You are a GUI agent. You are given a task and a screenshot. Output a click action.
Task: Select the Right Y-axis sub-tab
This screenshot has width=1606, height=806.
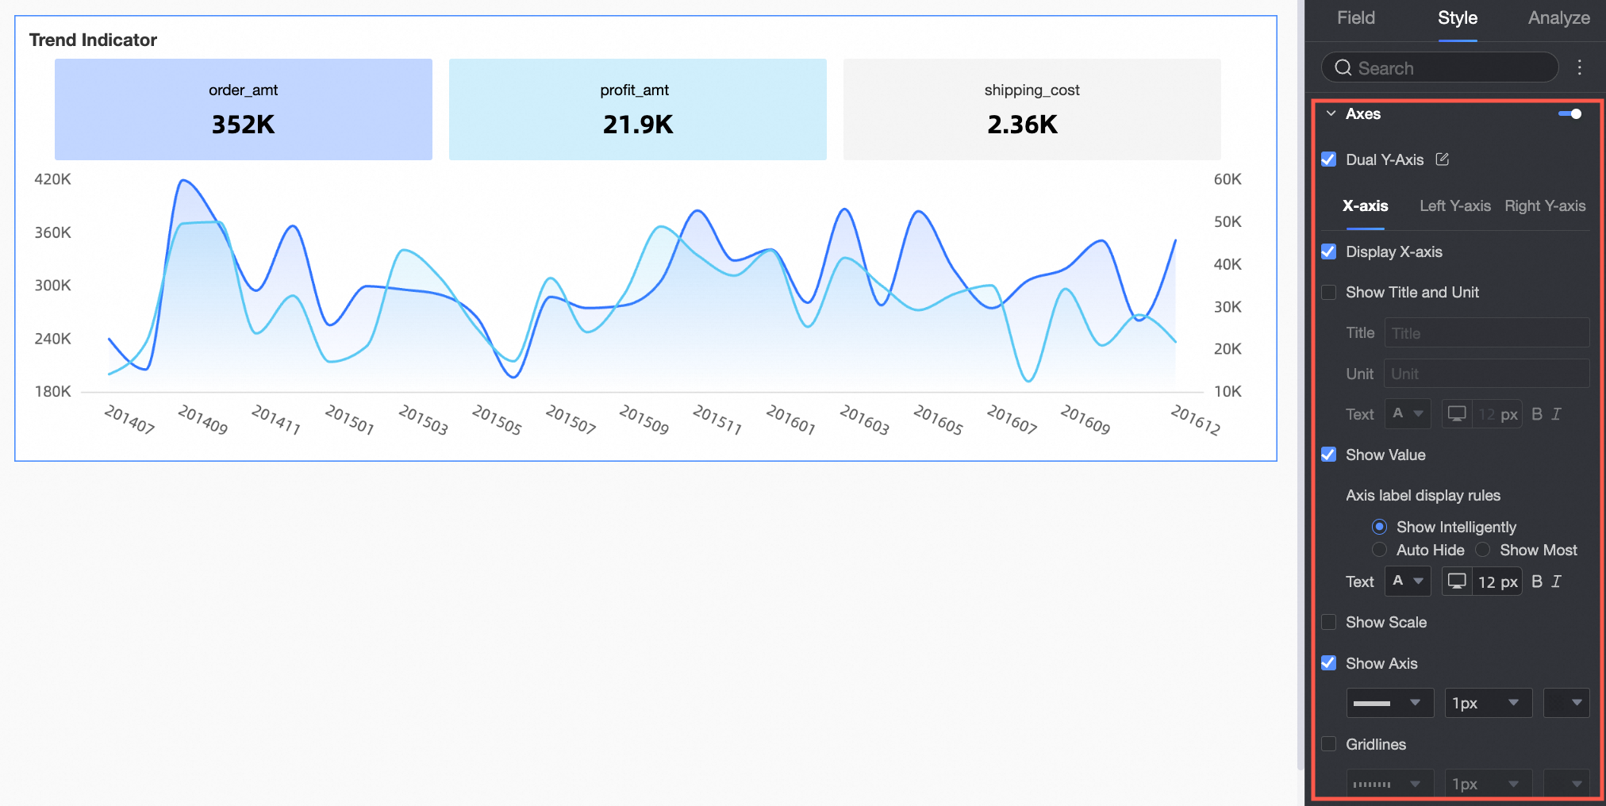pyautogui.click(x=1545, y=206)
